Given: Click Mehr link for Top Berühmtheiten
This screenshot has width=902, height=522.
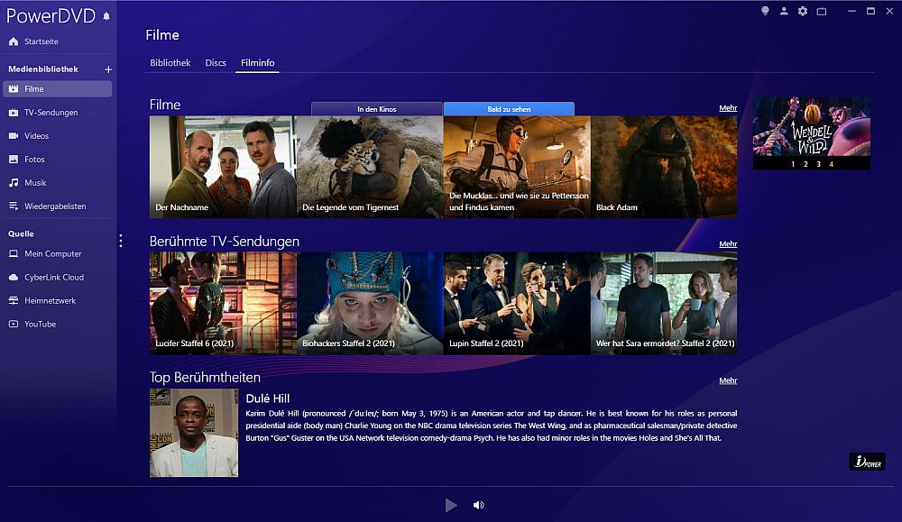Looking at the screenshot, I should [x=728, y=380].
